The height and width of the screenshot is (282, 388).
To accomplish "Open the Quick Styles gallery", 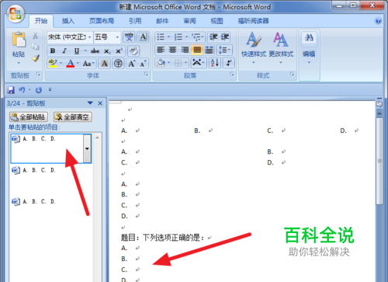I will pos(254,48).
